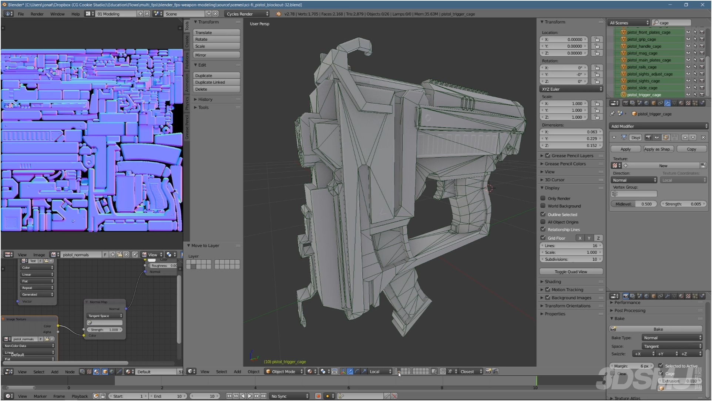Viewport: 712px width, 401px height.
Task: Move Displace modifier up in stack
Action: [685, 138]
